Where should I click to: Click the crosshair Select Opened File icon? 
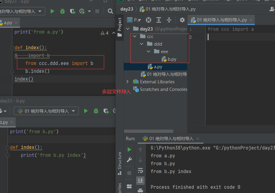point(149,20)
